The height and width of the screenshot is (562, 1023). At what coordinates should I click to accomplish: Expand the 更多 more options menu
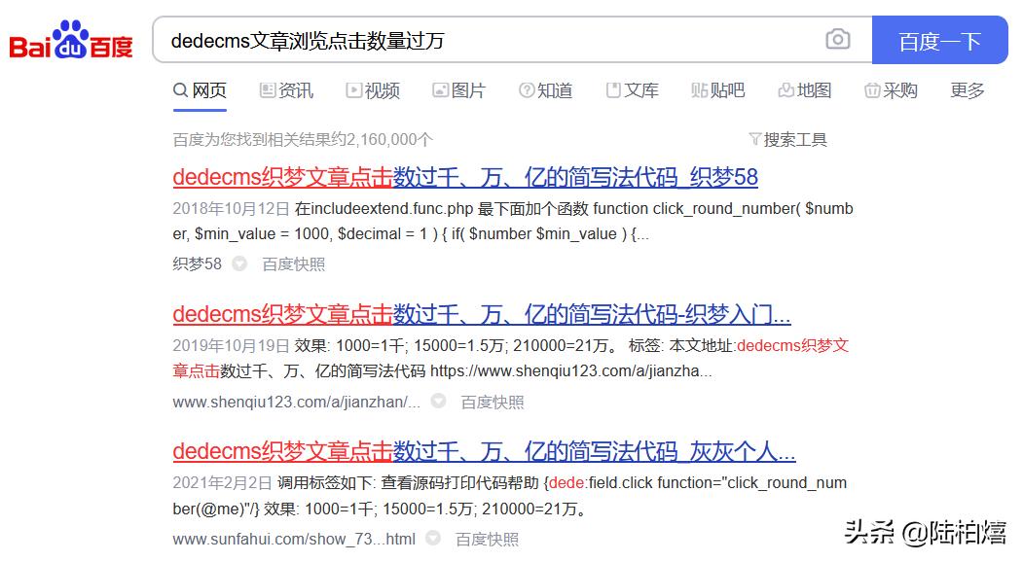point(966,89)
